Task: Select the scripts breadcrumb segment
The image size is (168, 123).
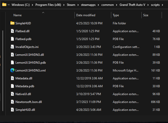Action: tap(155, 5)
